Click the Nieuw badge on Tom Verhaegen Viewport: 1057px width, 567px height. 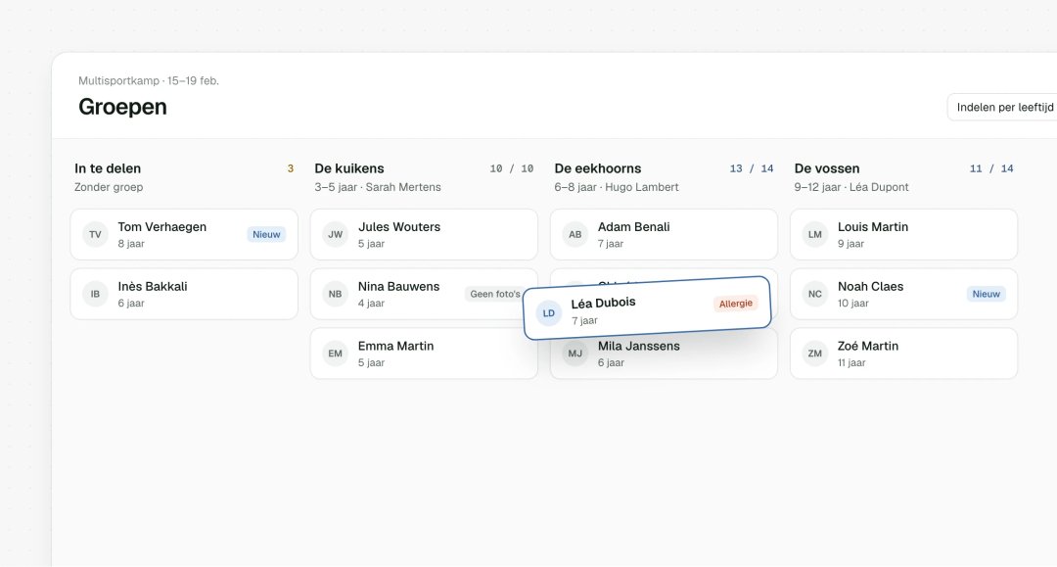pyautogui.click(x=266, y=235)
